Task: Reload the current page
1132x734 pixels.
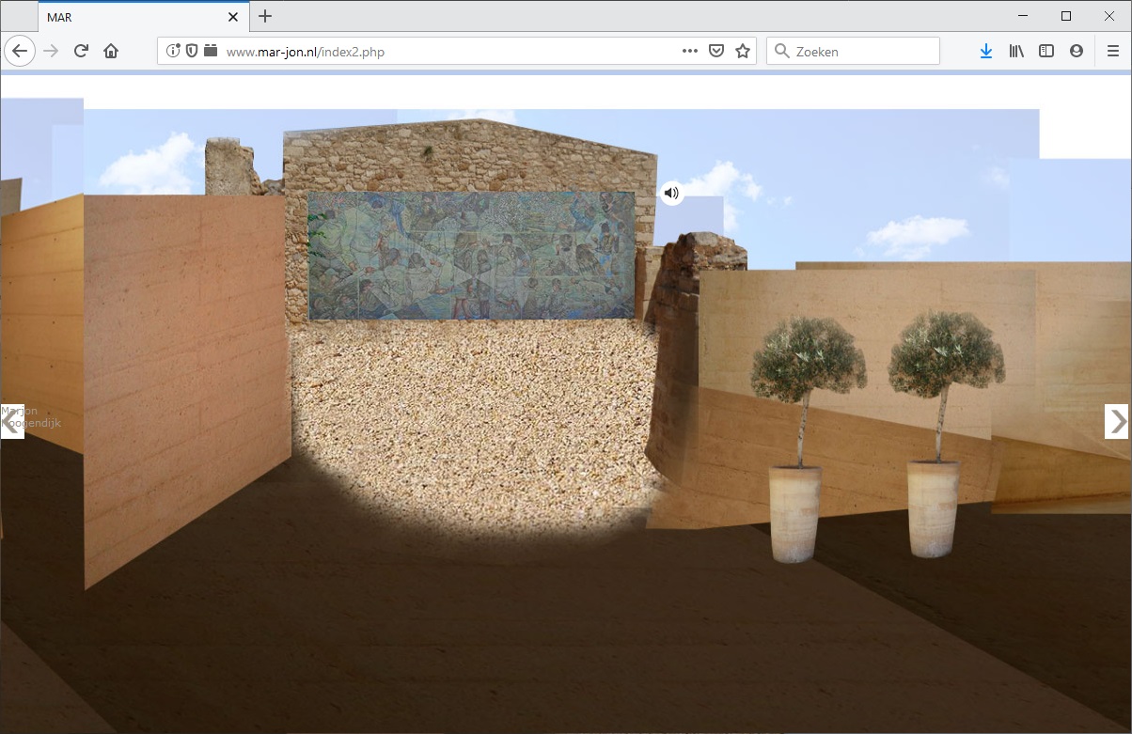Action: coord(81,52)
